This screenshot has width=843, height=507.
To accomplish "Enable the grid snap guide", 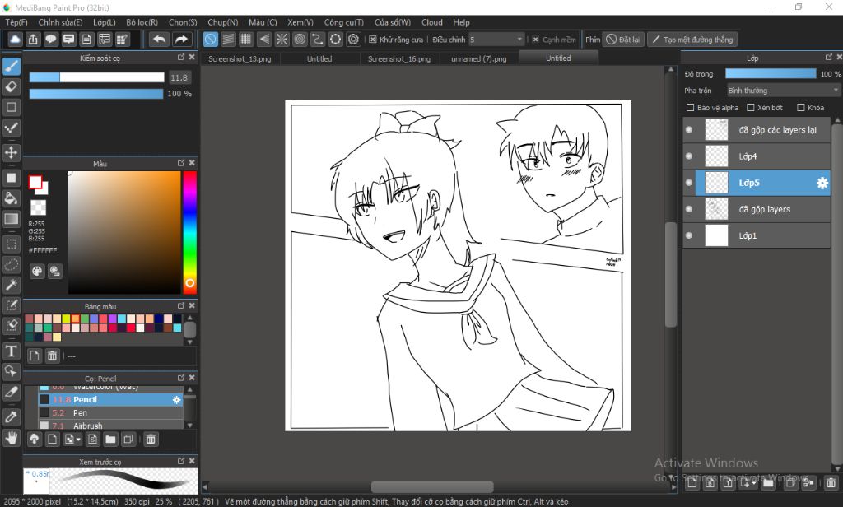I will click(246, 40).
